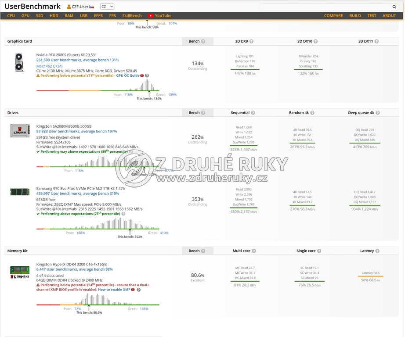Click the CZE-User profile icon
405x337 pixels.
tap(69, 7)
